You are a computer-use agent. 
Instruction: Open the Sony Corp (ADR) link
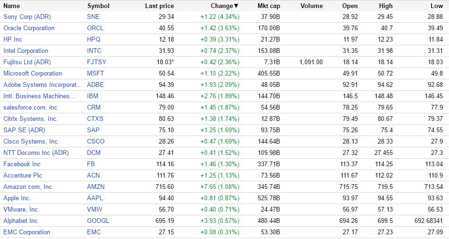pos(27,17)
